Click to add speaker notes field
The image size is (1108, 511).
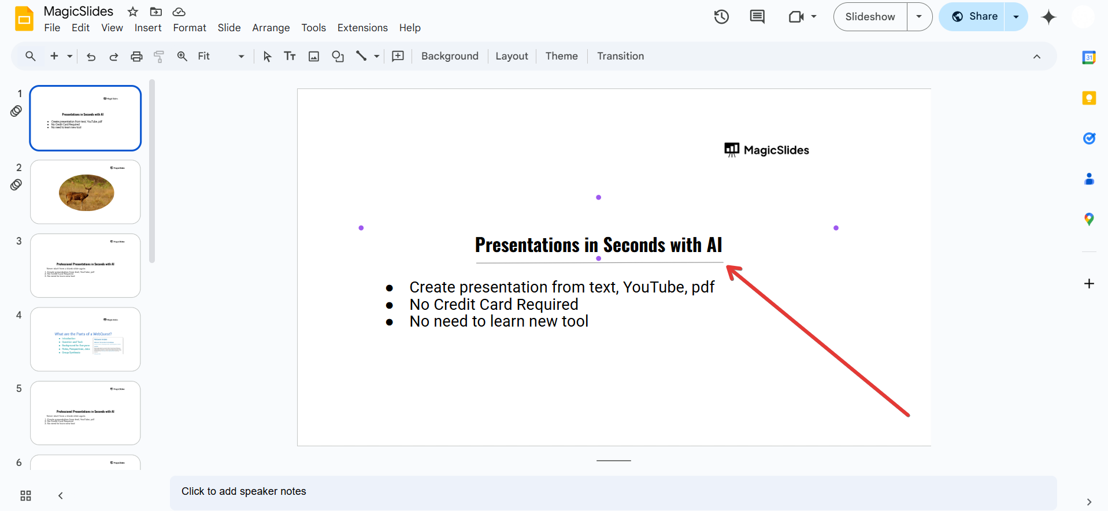pyautogui.click(x=613, y=493)
